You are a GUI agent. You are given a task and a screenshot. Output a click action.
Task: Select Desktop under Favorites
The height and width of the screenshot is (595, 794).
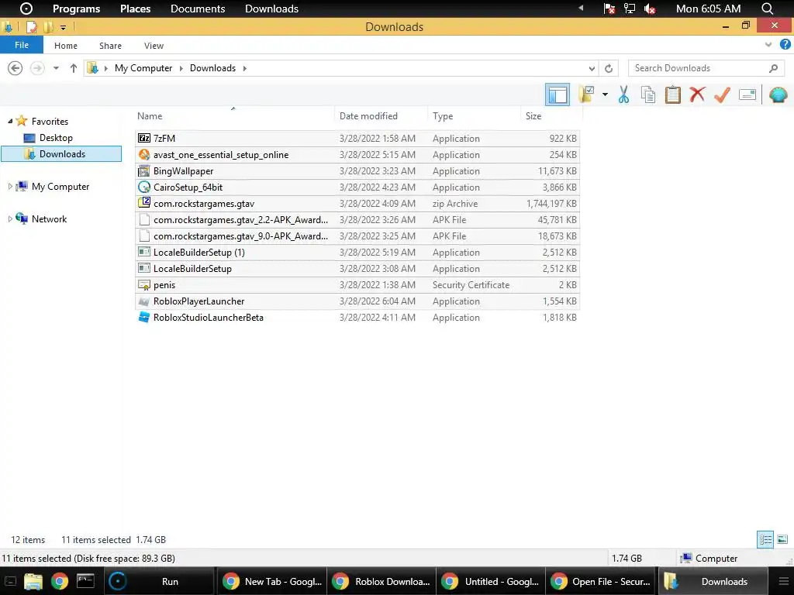(x=56, y=138)
